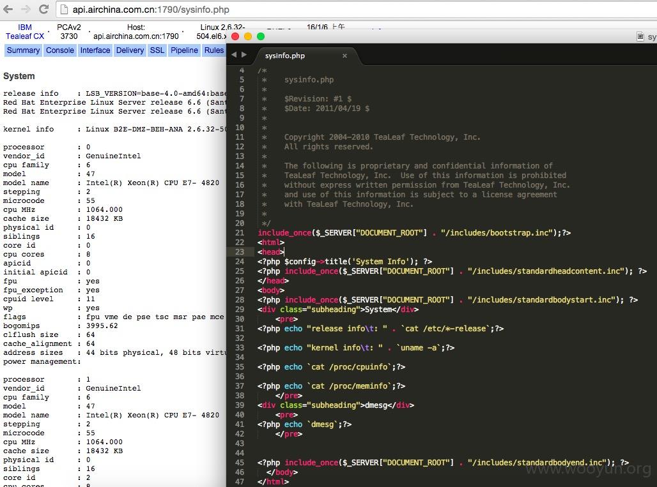The width and height of the screenshot is (657, 487).
Task: Click the 'release info' row label
Action: pyautogui.click(x=31, y=93)
